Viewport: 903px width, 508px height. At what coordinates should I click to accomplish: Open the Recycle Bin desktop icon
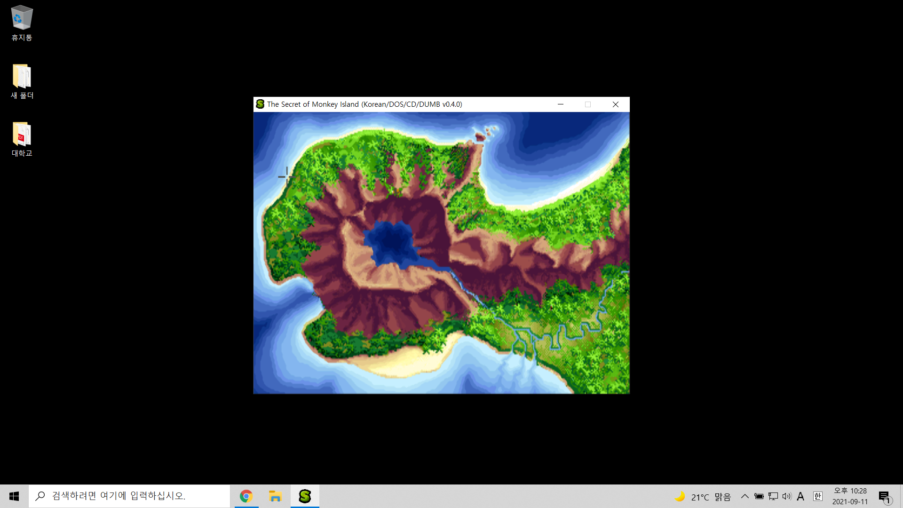22,23
